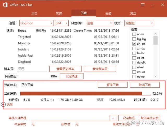Focus the 版本号 optional input field
The height and width of the screenshot is (127, 167).
pos(32,69)
